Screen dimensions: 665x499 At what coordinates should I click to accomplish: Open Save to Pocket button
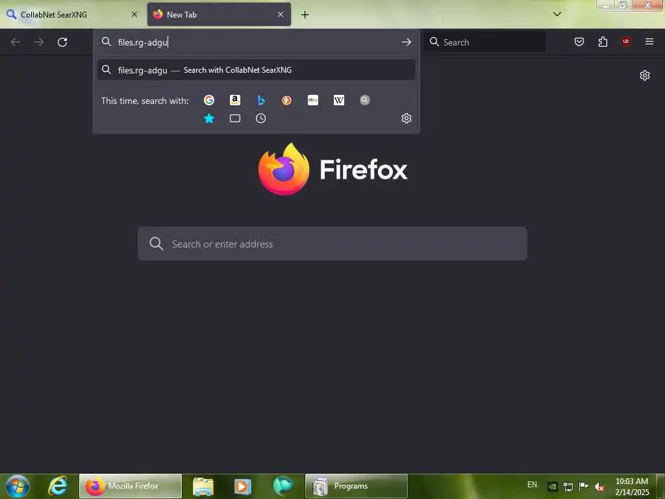579,42
